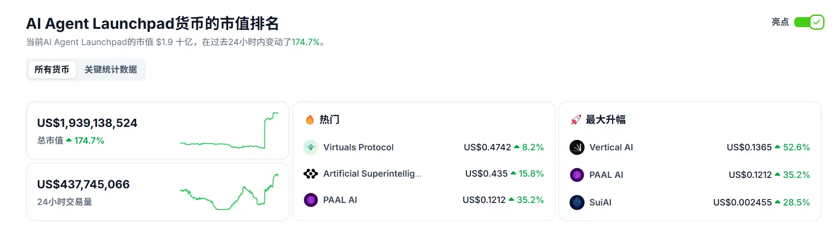Viewport: 839px width, 238px height.
Task: Click the SuiAI coin icon
Action: coord(577,203)
